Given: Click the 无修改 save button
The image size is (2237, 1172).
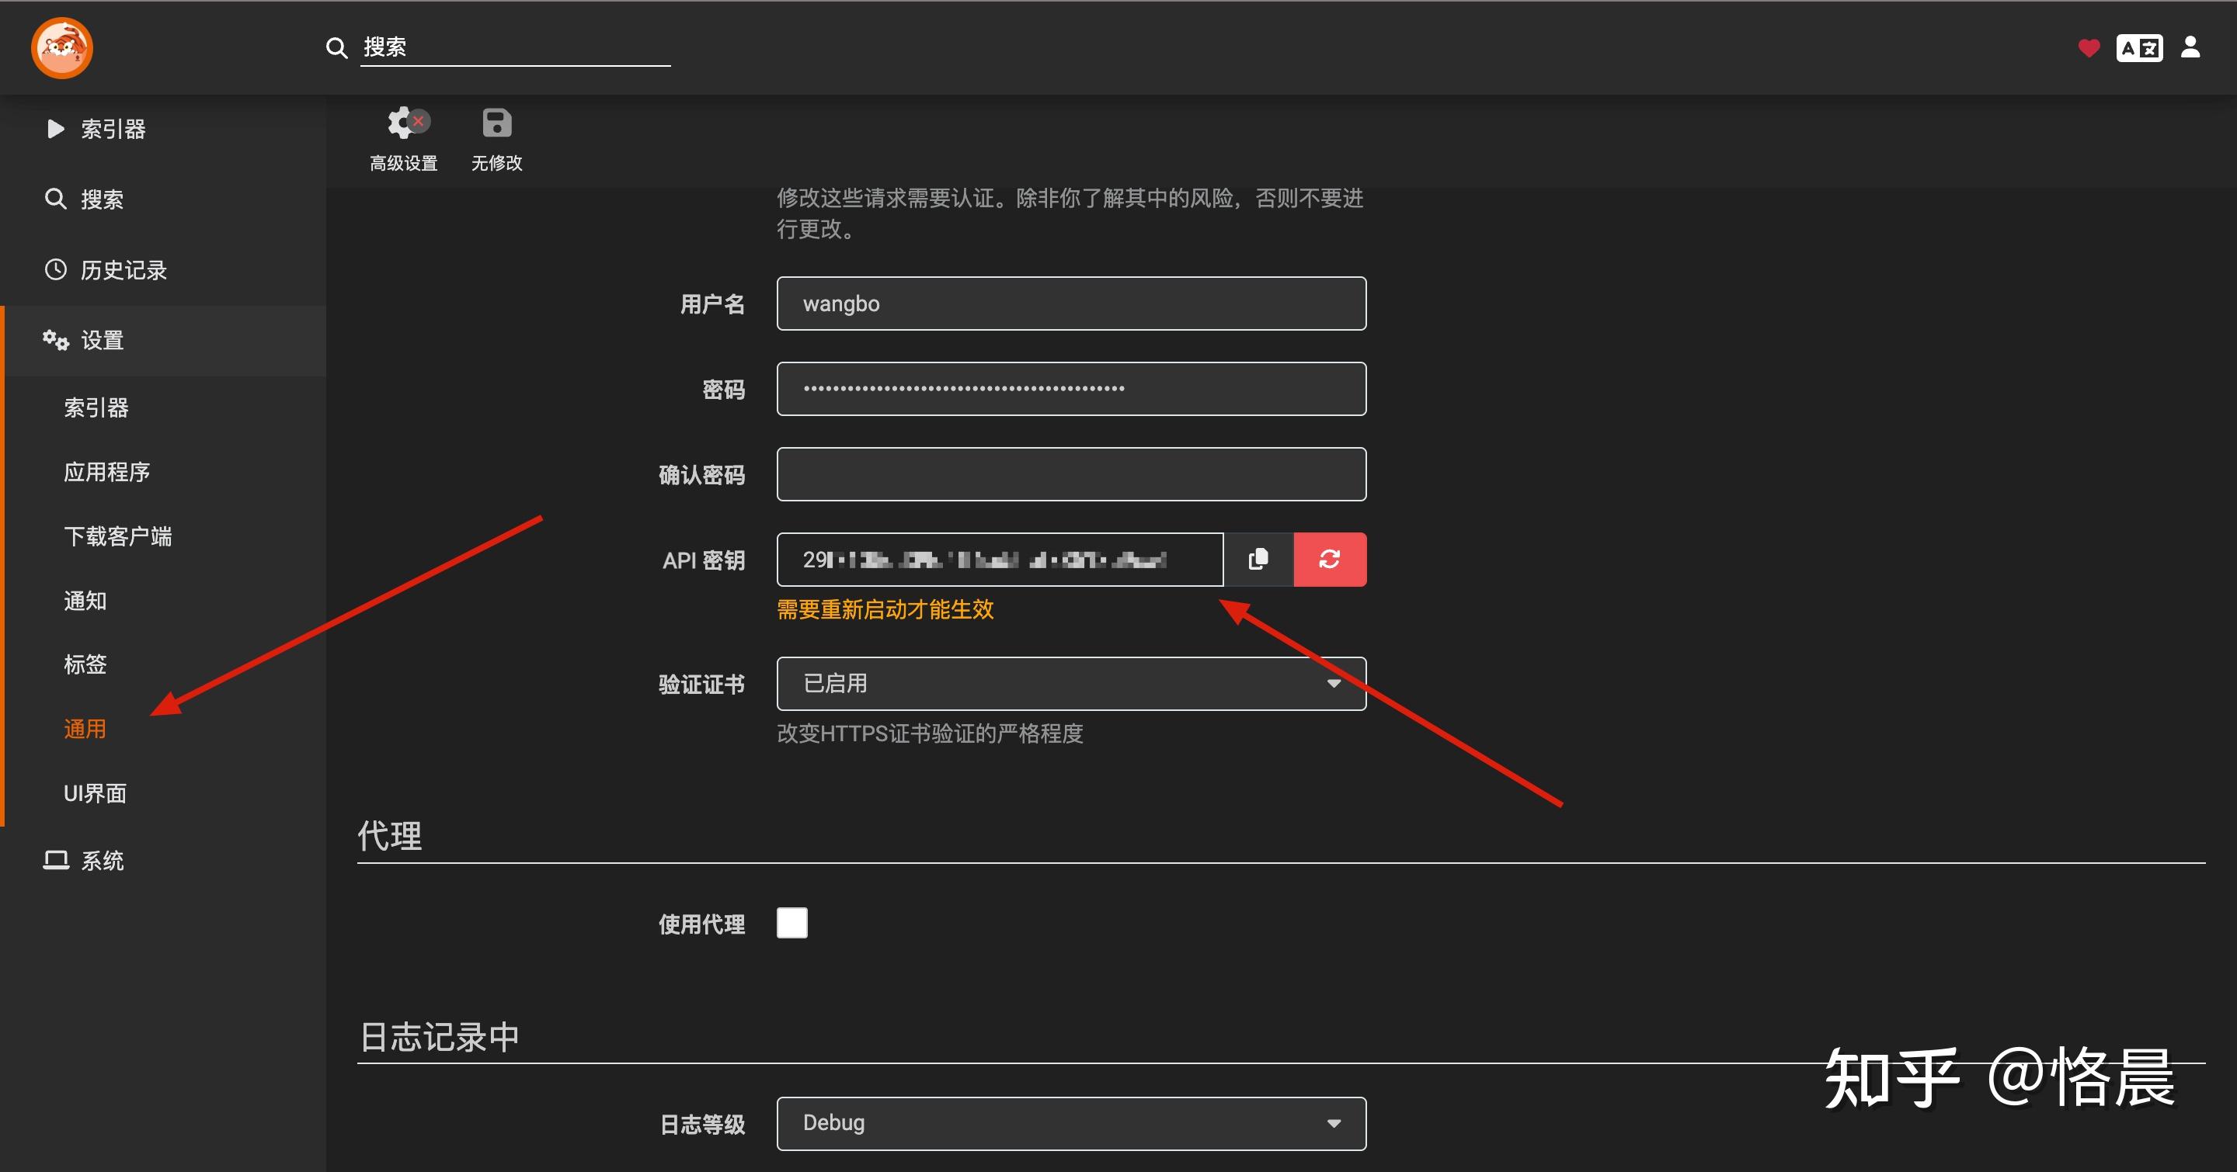Looking at the screenshot, I should coord(496,137).
